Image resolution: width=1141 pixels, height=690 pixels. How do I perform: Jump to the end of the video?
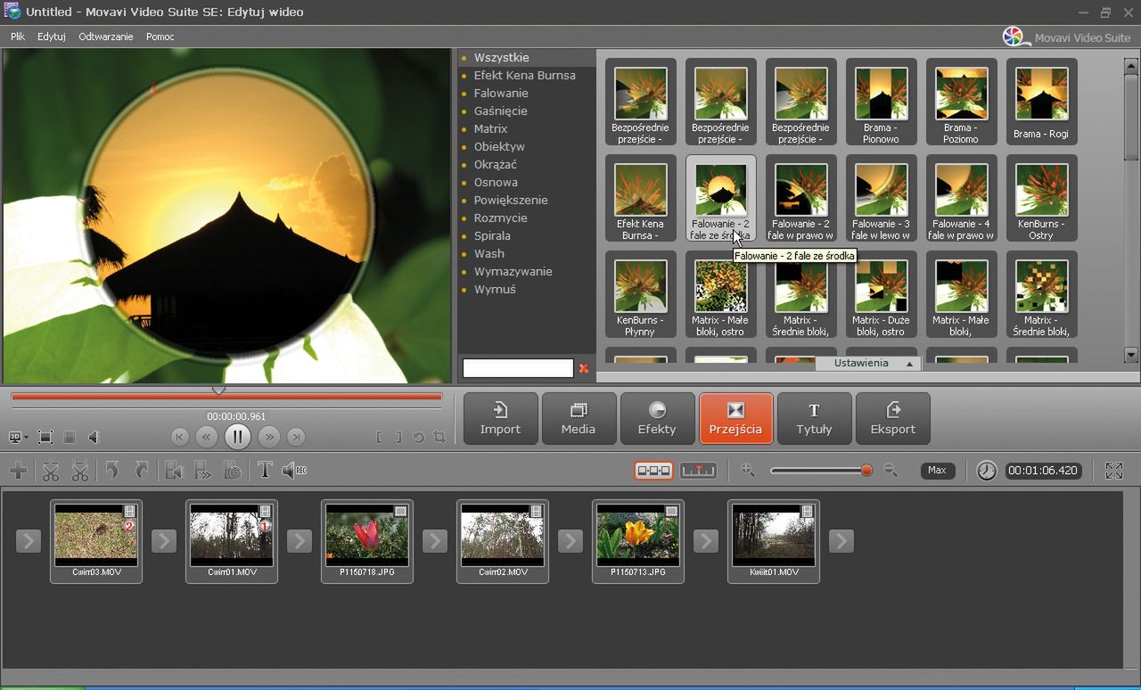(296, 437)
